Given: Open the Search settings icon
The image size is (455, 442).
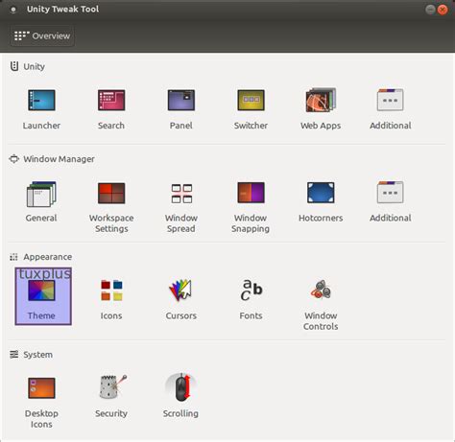Looking at the screenshot, I should pyautogui.click(x=111, y=101).
